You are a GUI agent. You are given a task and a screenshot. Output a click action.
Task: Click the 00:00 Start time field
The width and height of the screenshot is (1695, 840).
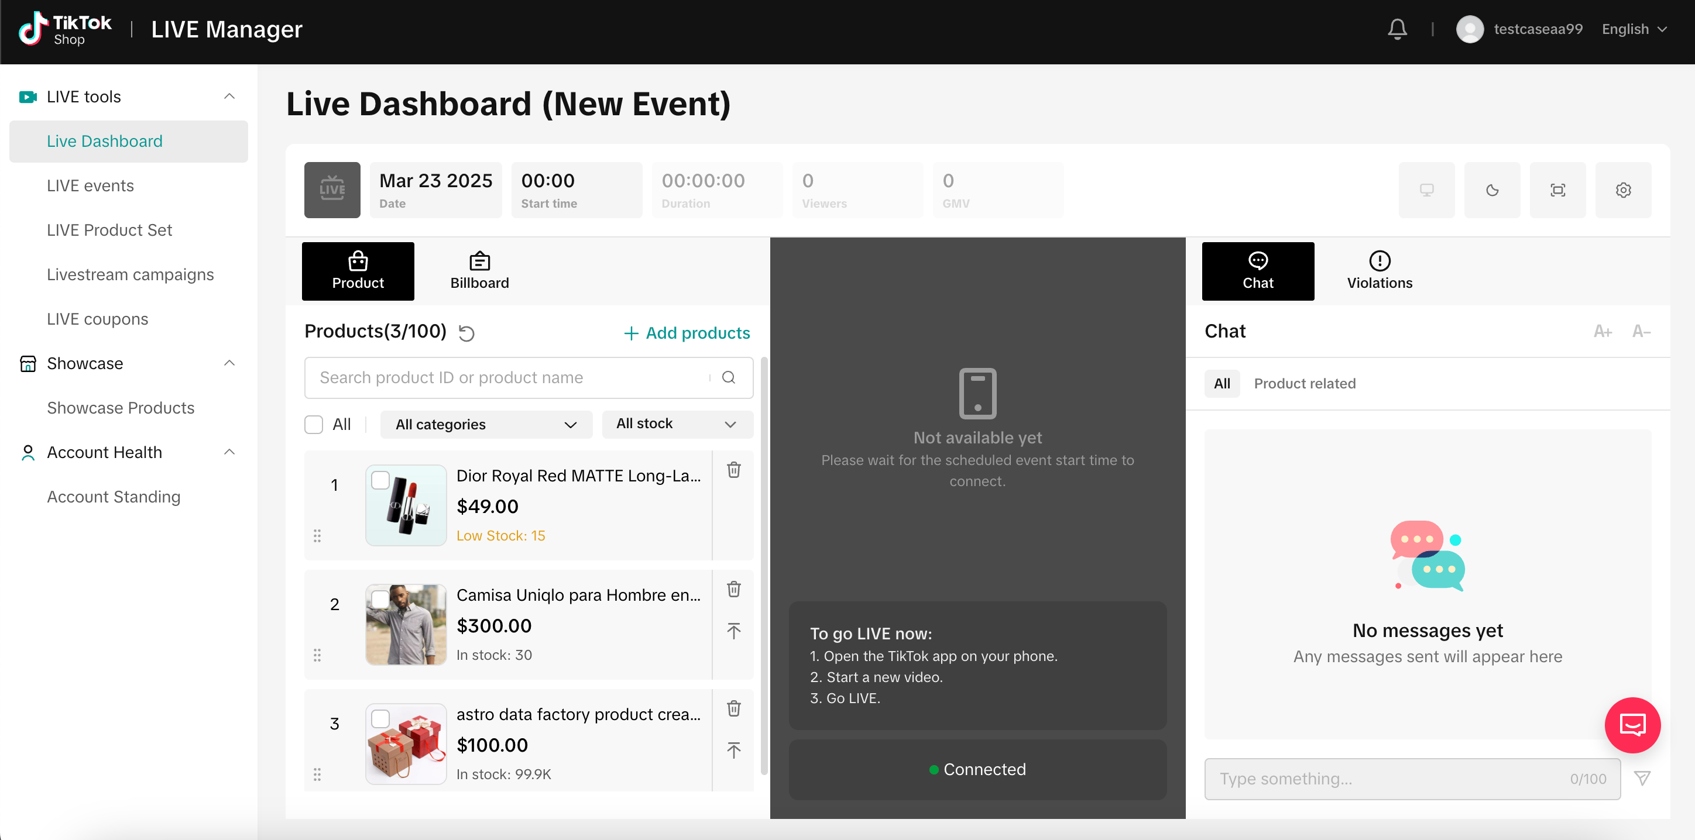click(577, 190)
